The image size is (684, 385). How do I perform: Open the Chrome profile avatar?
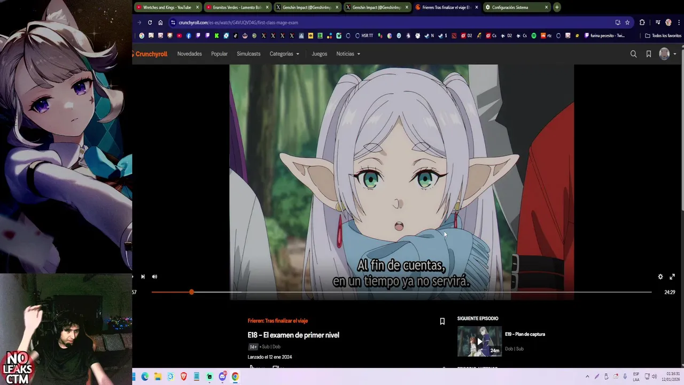(x=668, y=22)
